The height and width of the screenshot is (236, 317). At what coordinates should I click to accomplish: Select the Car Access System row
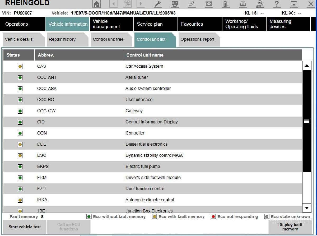click(153, 66)
